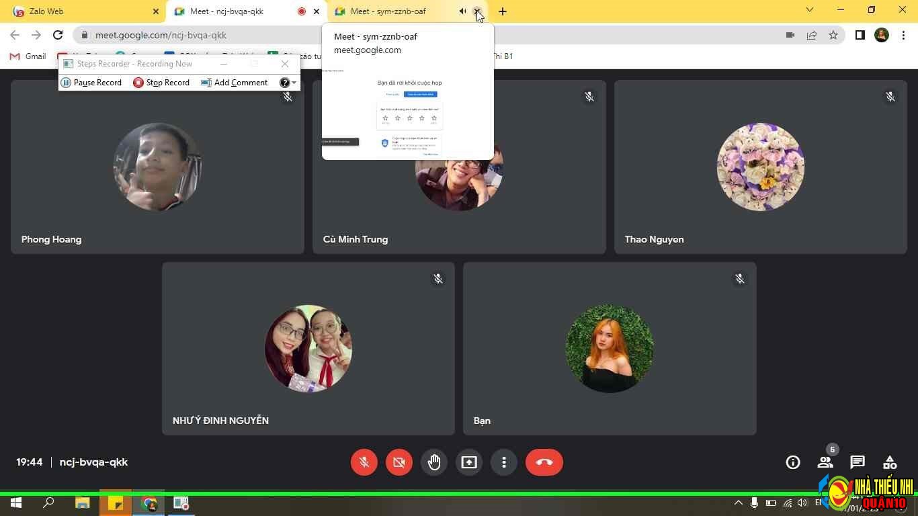918x516 pixels.
Task: Click NHƯ Ý ĐINH NGUYỄN's muted mic indicator
Action: tap(438, 278)
